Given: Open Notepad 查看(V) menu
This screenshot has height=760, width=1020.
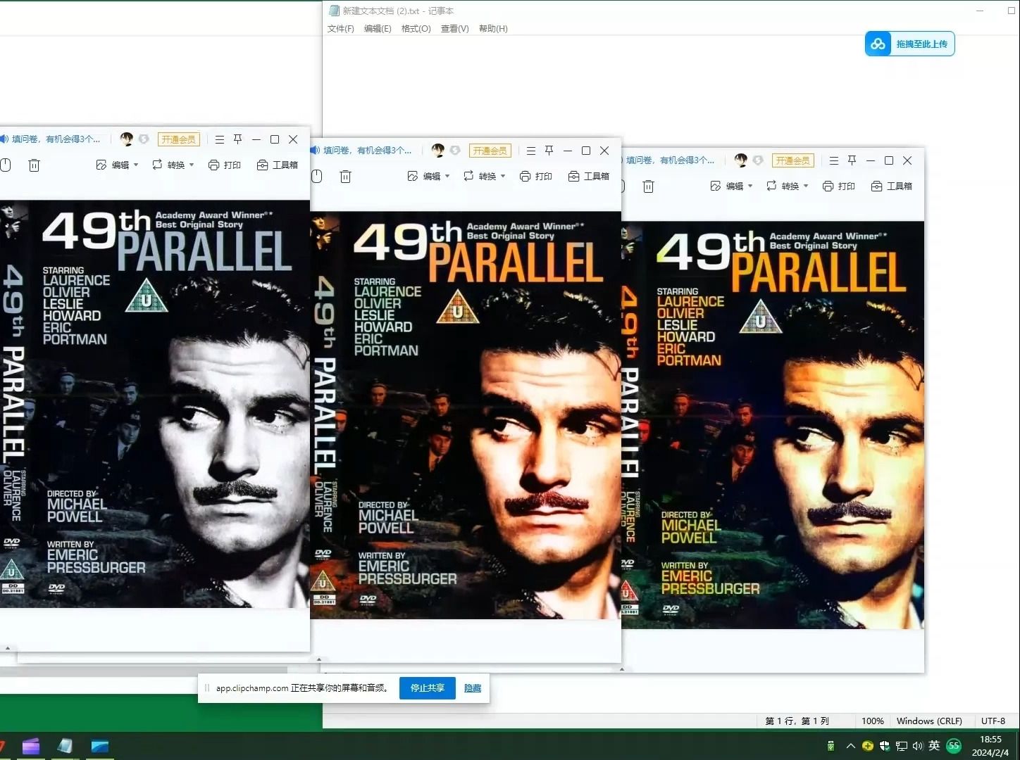Looking at the screenshot, I should click(454, 29).
